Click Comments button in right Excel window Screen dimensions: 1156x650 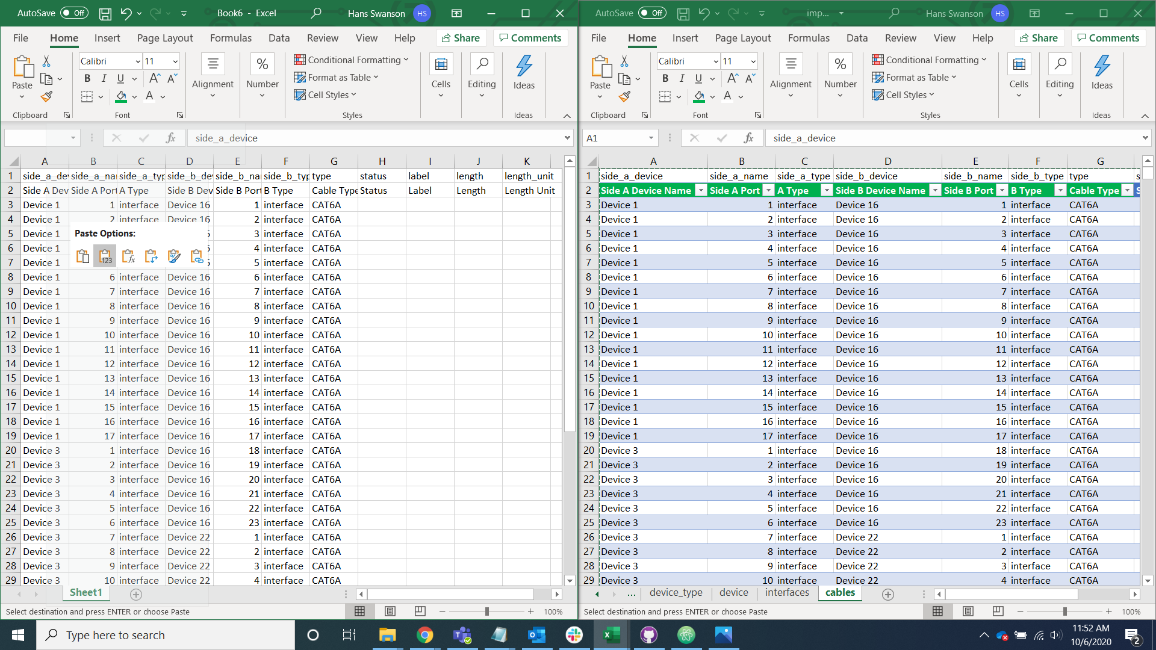coord(1108,38)
